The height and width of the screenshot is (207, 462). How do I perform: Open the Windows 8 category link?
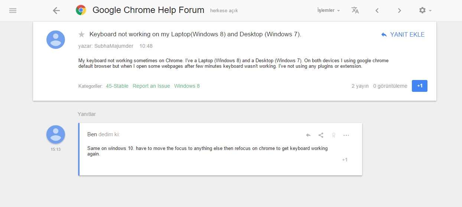(187, 86)
